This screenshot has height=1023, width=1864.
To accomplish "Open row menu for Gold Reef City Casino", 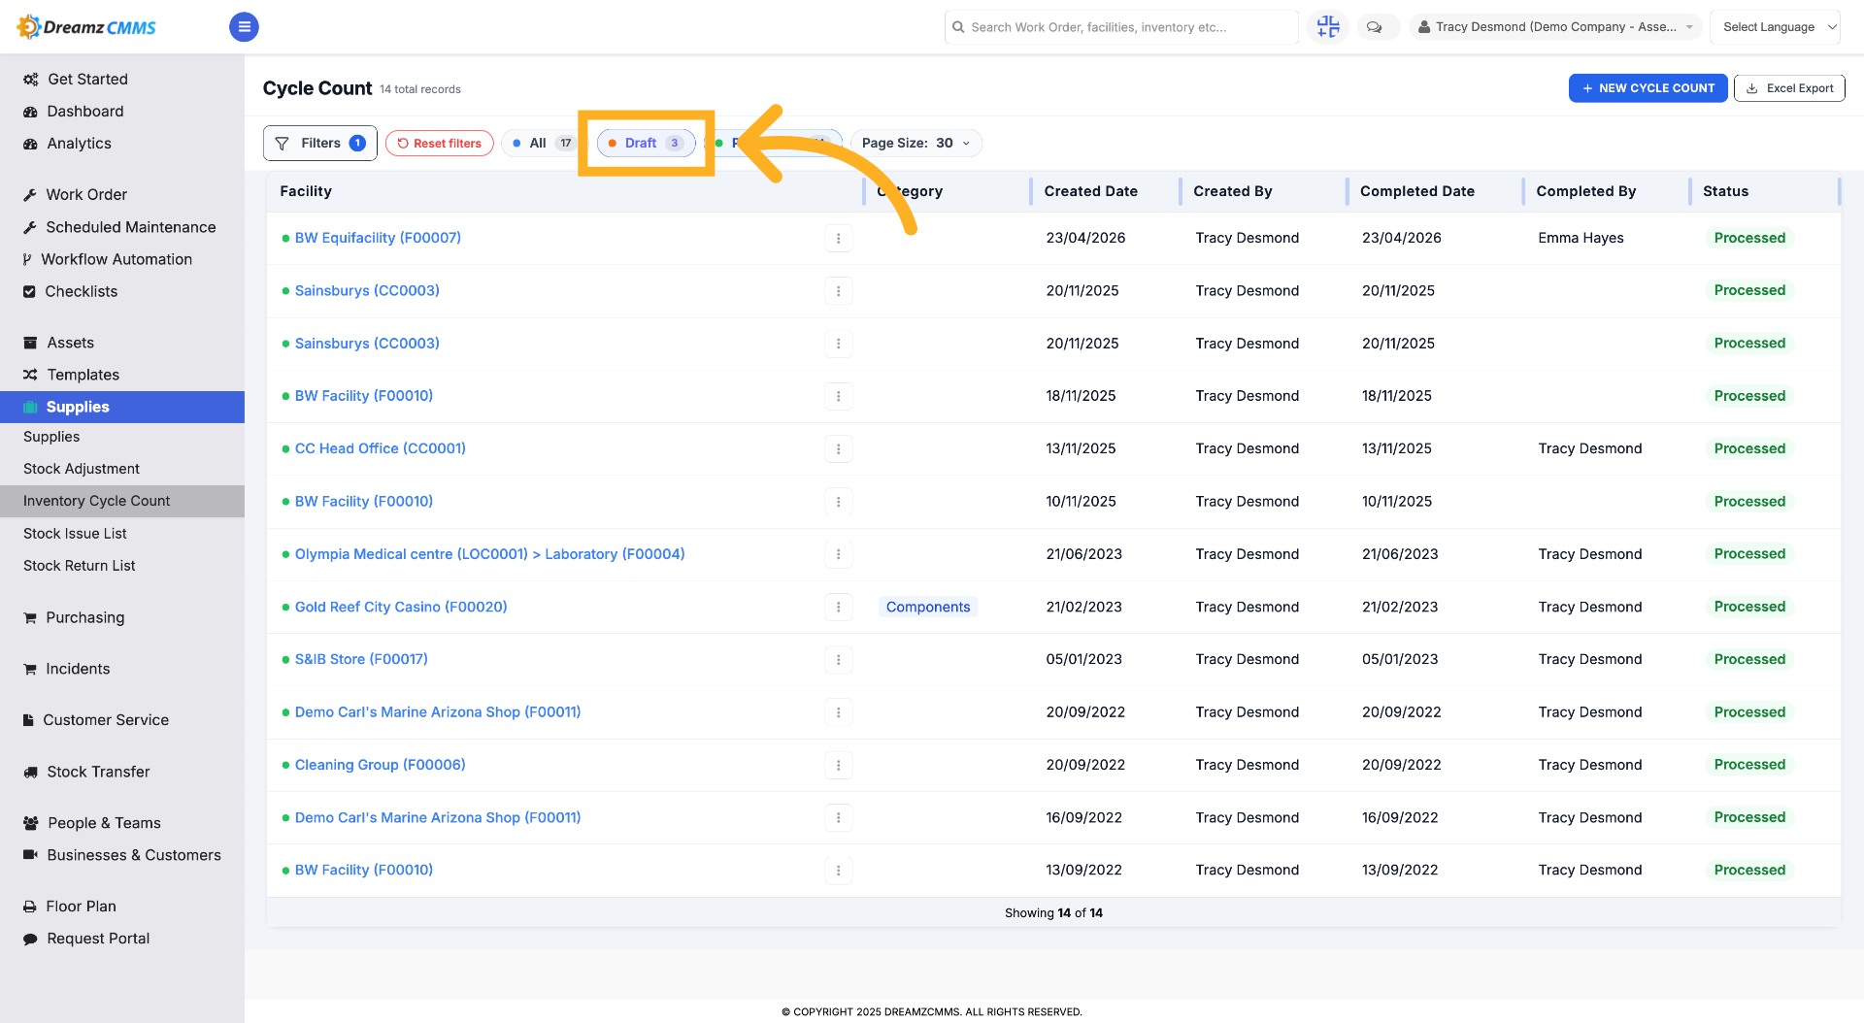I will pyautogui.click(x=839, y=607).
